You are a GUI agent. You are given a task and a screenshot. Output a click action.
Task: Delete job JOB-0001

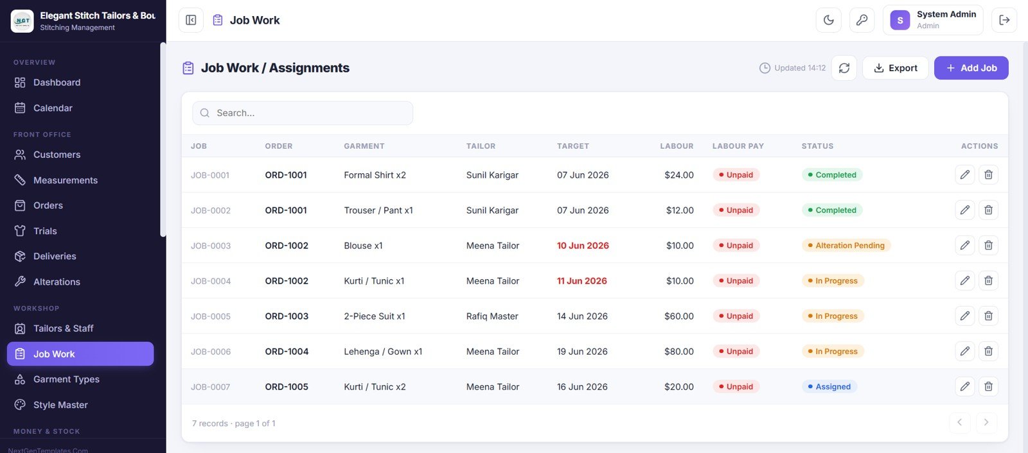click(988, 175)
